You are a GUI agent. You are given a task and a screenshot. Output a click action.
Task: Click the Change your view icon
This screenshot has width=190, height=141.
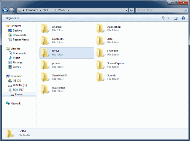tap(163, 18)
